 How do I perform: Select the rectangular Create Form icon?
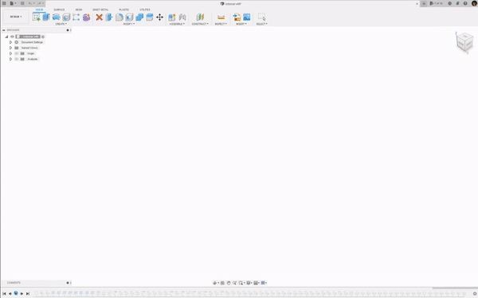click(x=76, y=17)
